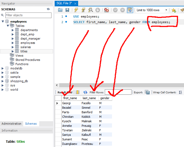Close the SQL File 3 tab
The height and width of the screenshot is (147, 184).
point(75,4)
